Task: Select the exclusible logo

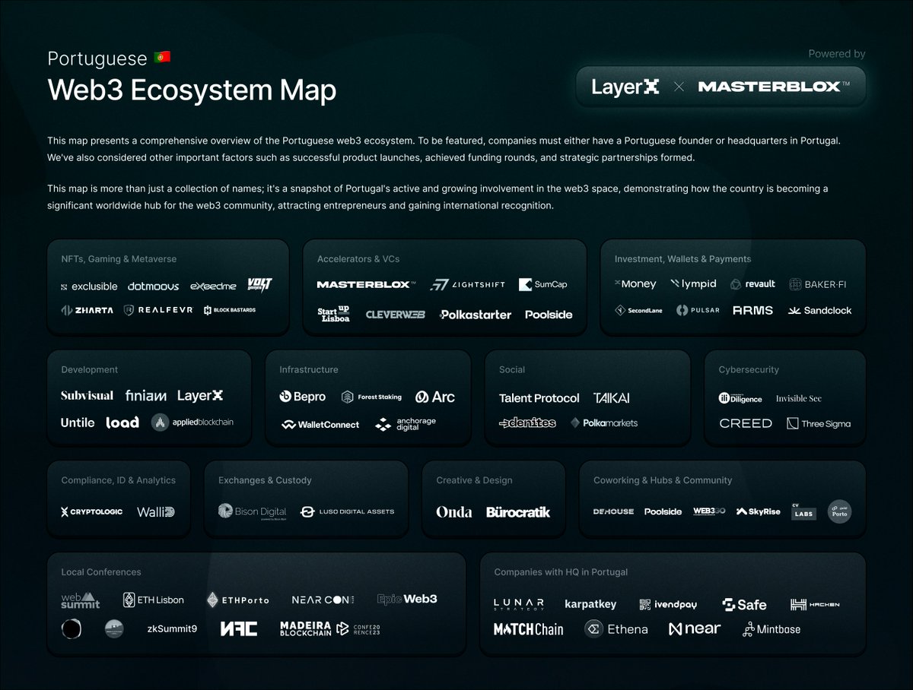Action: pos(89,286)
